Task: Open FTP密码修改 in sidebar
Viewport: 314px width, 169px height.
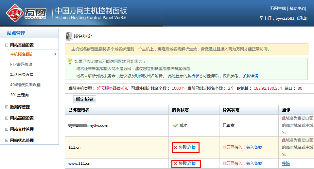Action: pyautogui.click(x=21, y=65)
